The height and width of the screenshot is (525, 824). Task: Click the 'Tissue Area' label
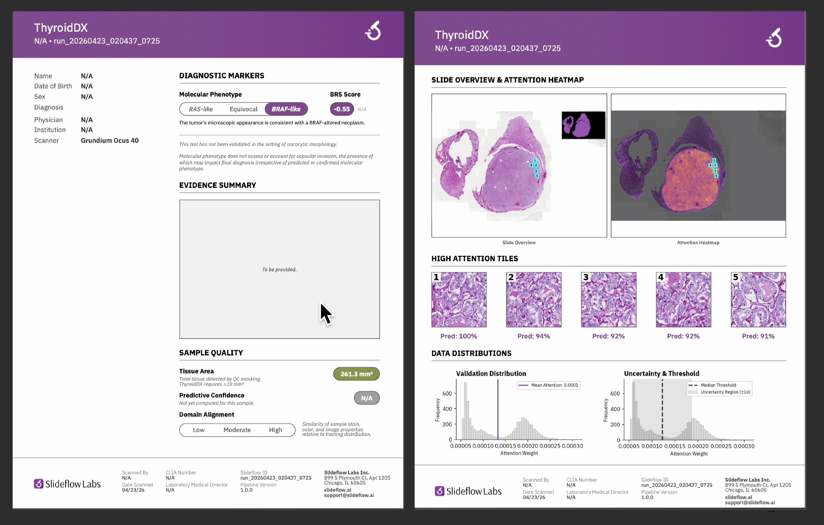tap(196, 371)
